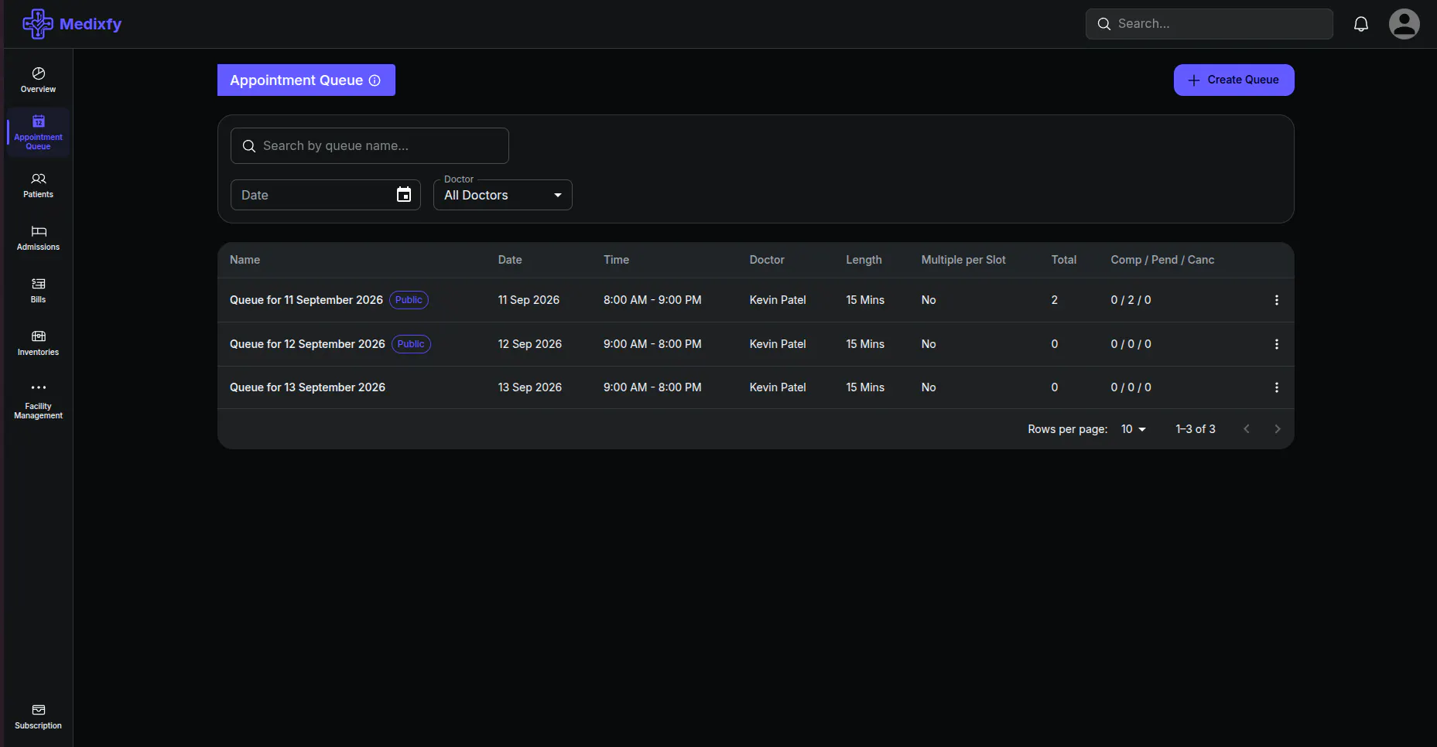Open actions menu for 13 September queue
This screenshot has width=1437, height=747.
tap(1276, 387)
